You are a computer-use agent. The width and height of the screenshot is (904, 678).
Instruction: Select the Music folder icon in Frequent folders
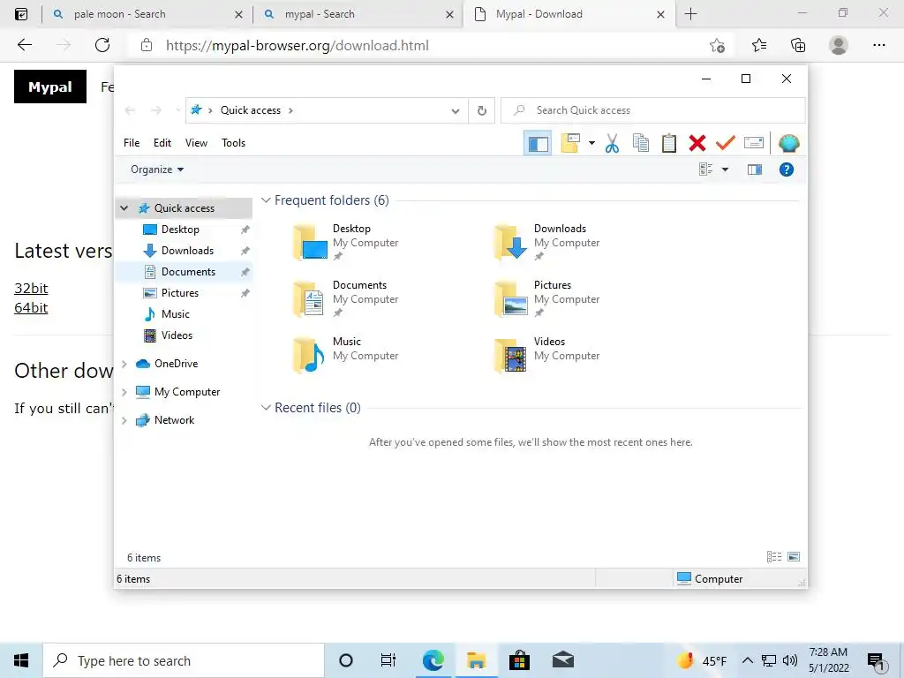click(309, 355)
